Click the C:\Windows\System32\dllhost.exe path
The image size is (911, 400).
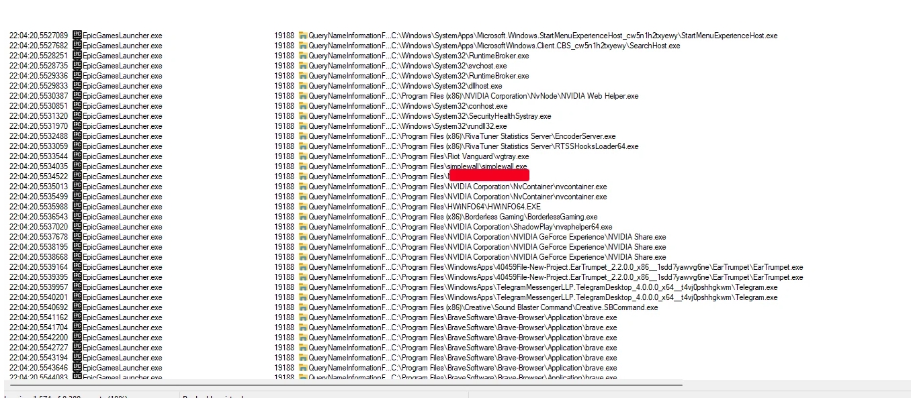[447, 86]
